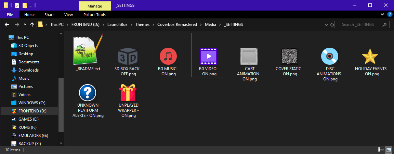Image resolution: width=394 pixels, height=154 pixels.
Task: Switch to the View ribbon tab
Action: (69, 15)
